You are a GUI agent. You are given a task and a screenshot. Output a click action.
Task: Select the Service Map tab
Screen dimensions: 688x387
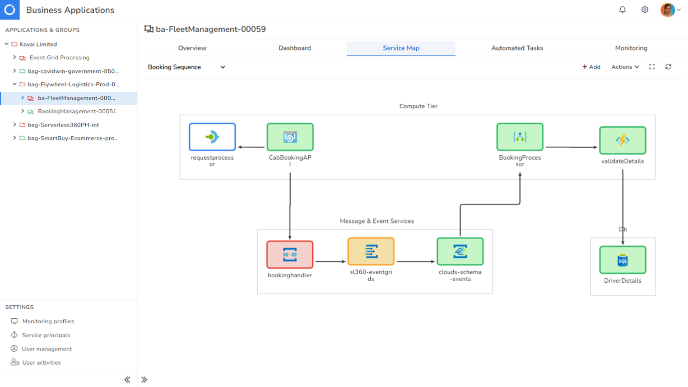(401, 48)
